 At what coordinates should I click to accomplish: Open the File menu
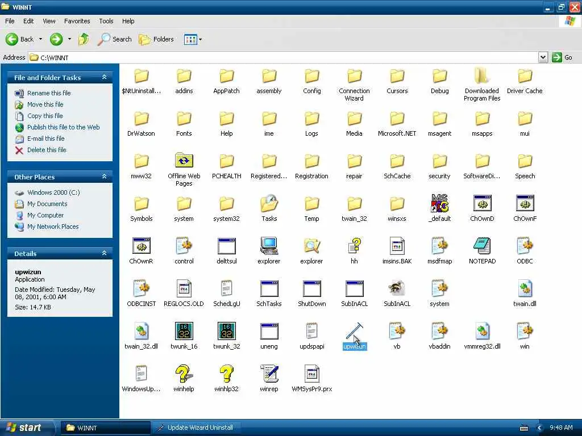(x=10, y=21)
